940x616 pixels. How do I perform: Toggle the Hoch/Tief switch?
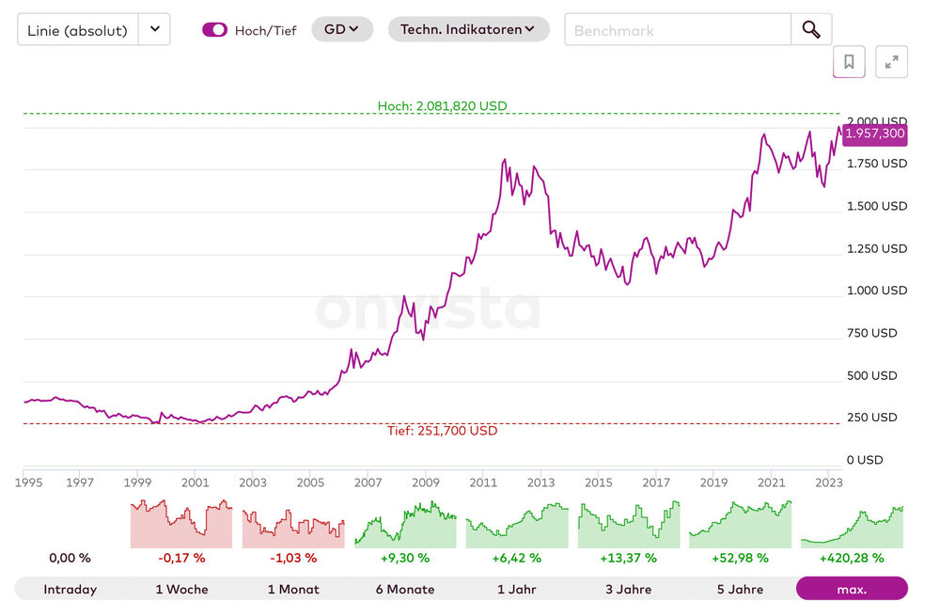[214, 29]
